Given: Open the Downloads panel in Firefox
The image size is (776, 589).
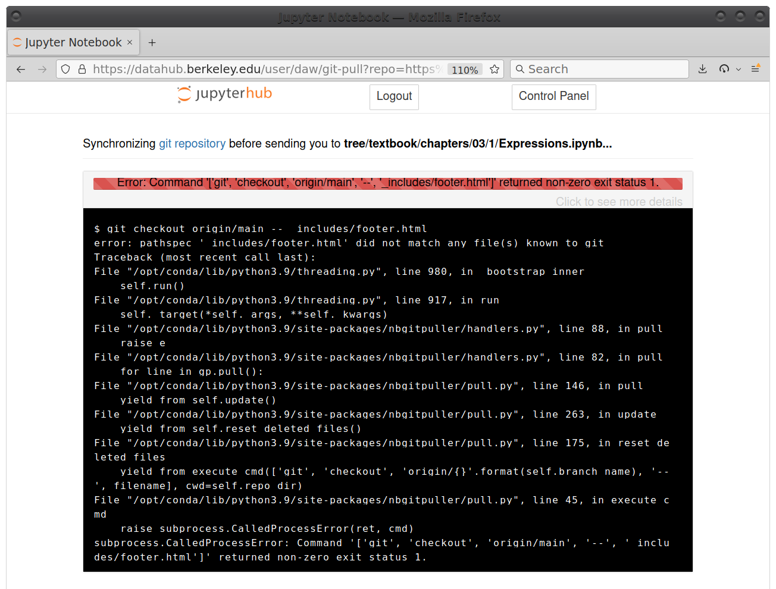Looking at the screenshot, I should click(x=702, y=68).
